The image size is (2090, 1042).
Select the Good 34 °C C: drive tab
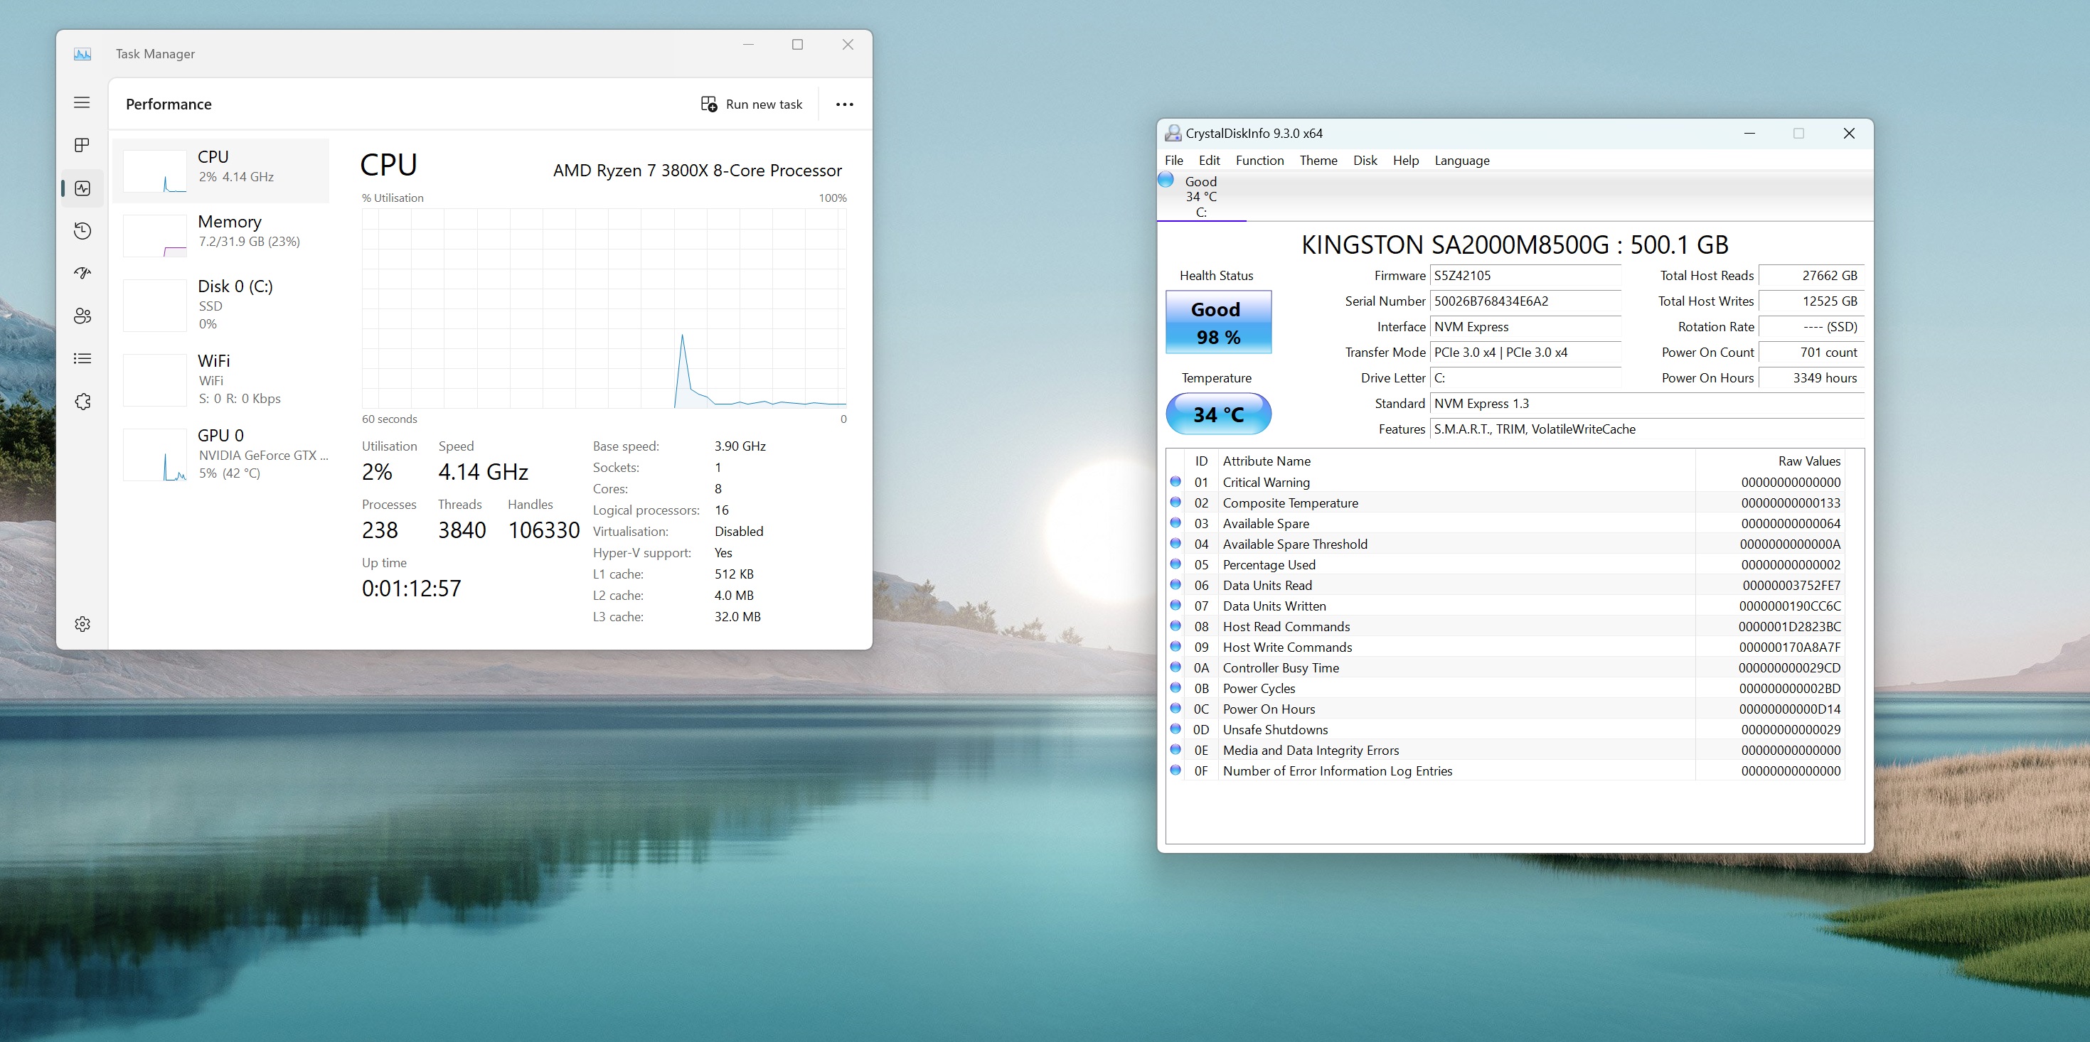(x=1201, y=196)
